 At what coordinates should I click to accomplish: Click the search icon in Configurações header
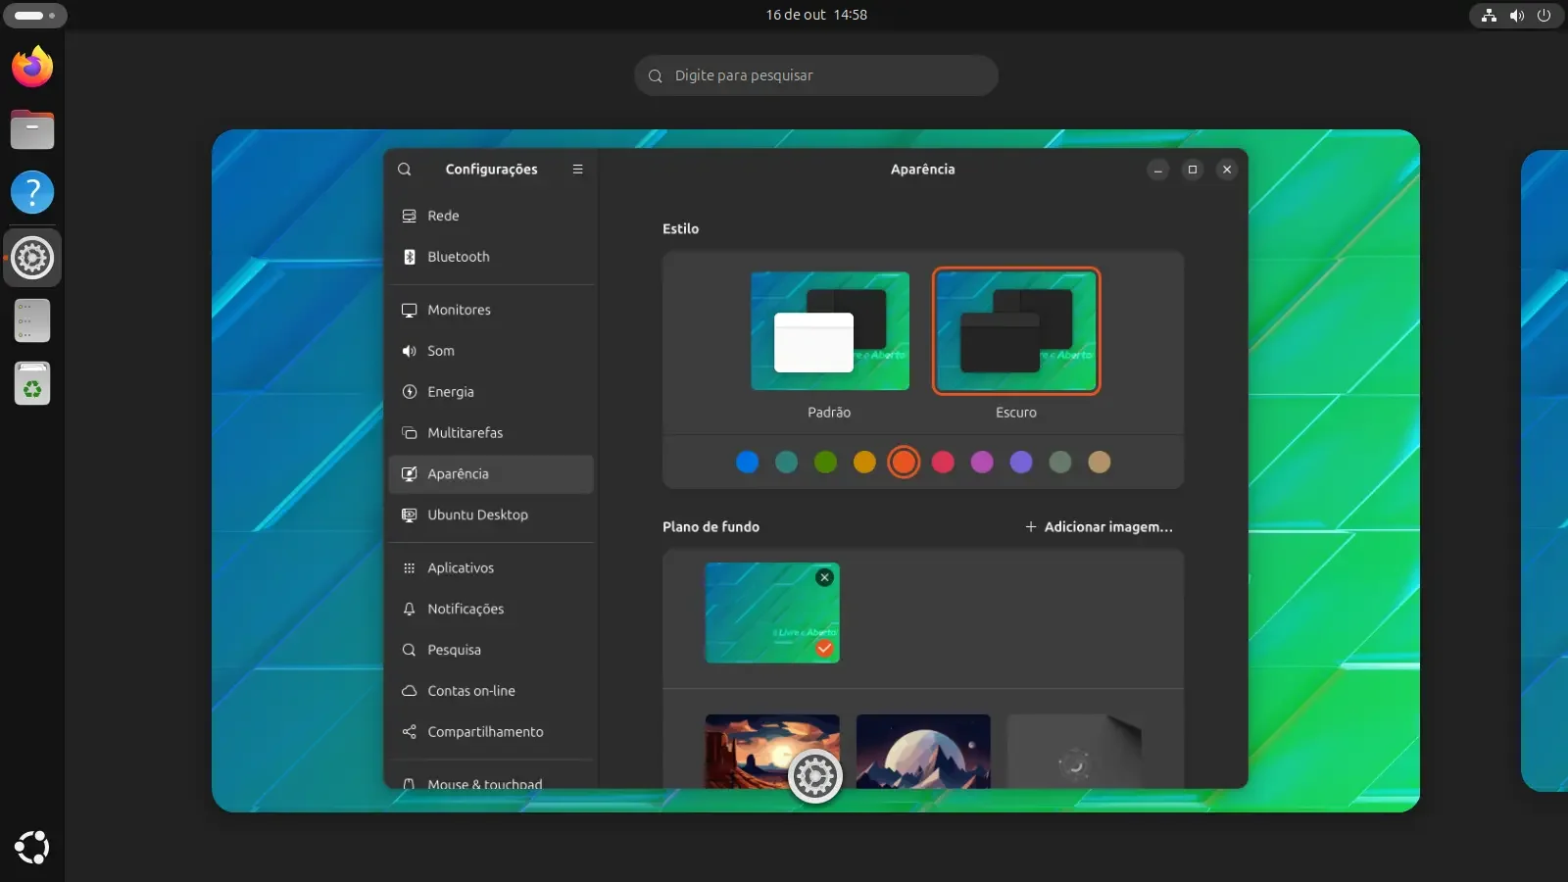click(x=404, y=170)
